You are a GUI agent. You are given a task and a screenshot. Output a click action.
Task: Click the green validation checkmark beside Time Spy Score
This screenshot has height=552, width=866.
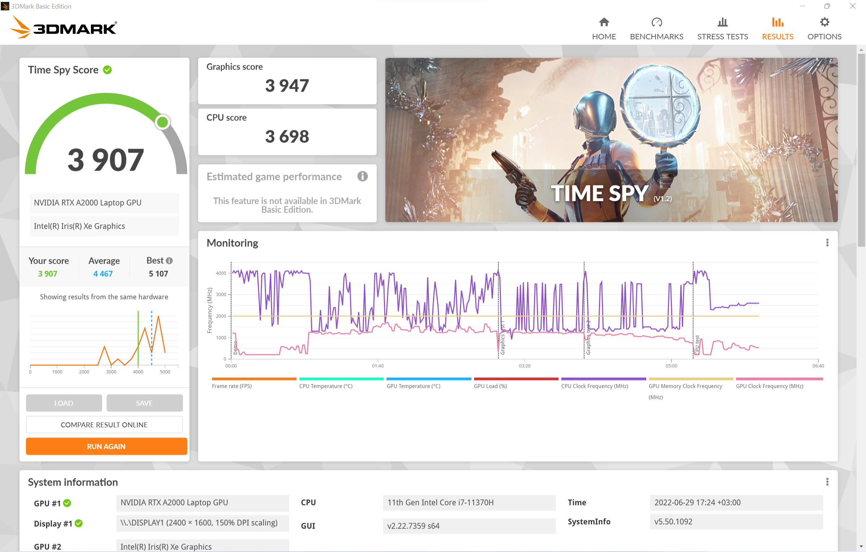point(108,70)
